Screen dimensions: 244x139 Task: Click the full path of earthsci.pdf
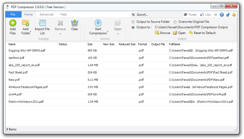pyautogui.click(x=199, y=58)
